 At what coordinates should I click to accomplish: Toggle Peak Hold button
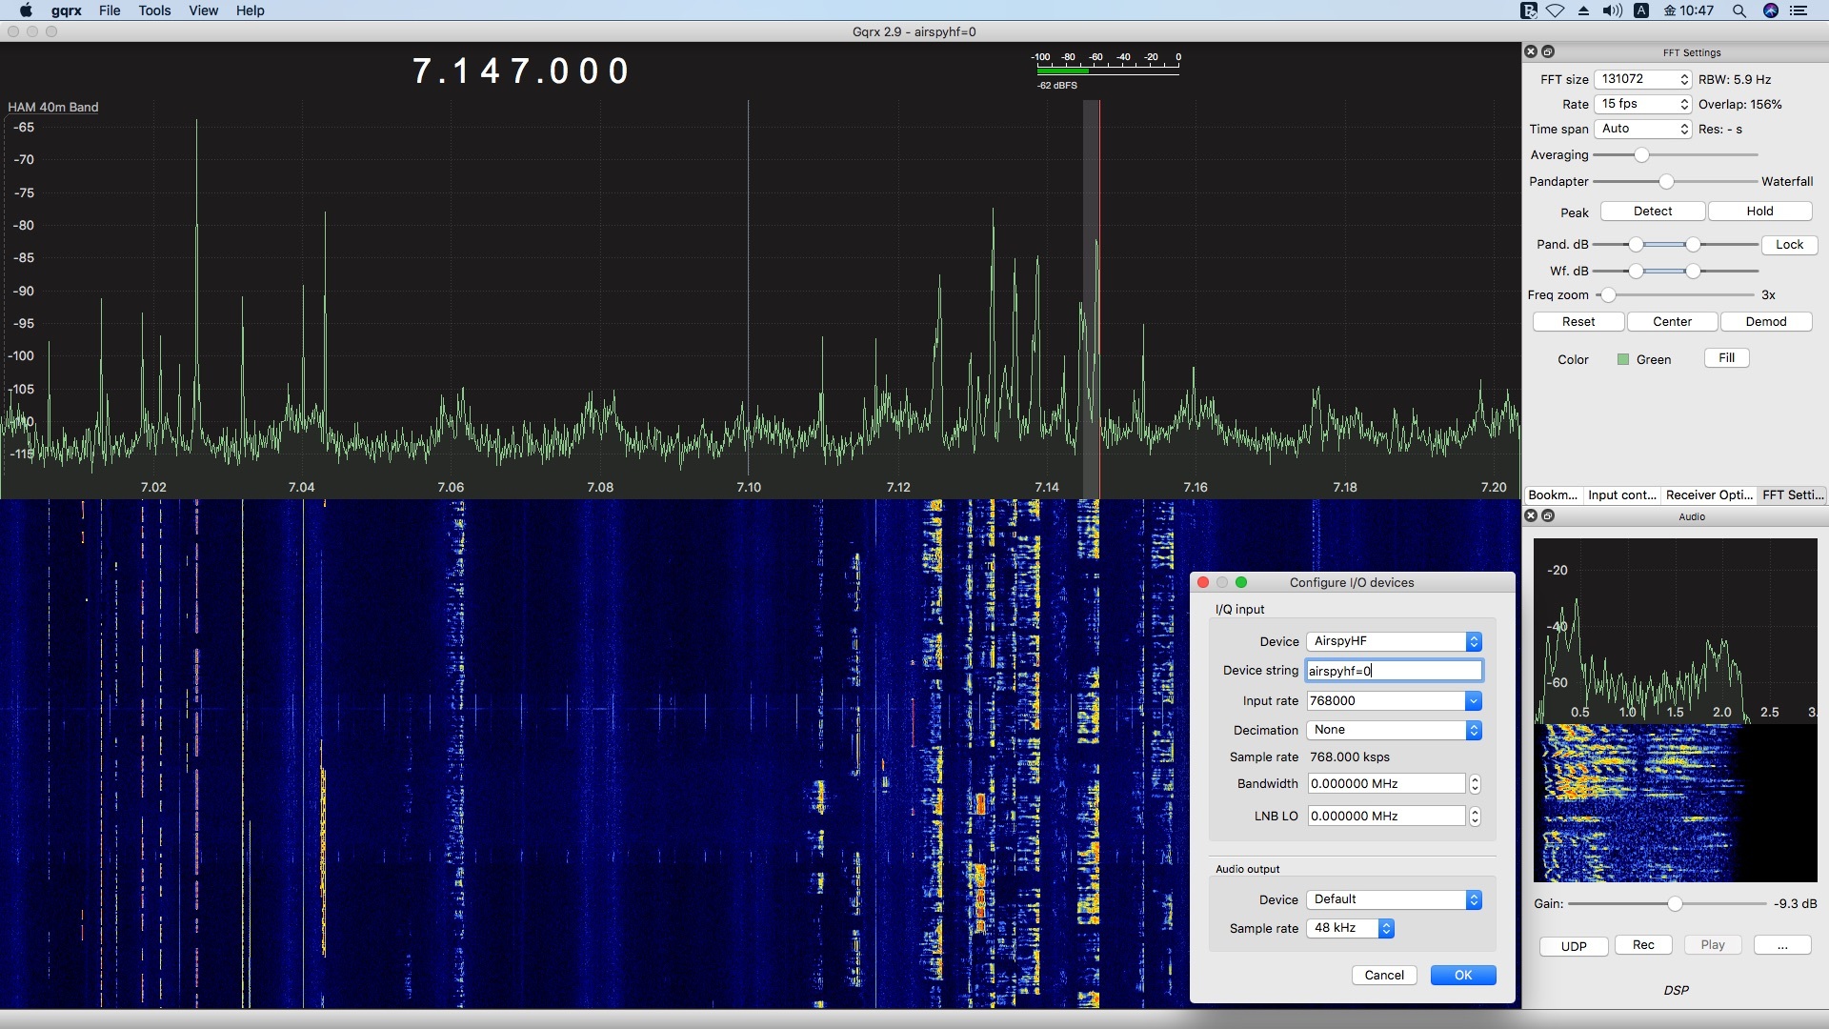pyautogui.click(x=1759, y=212)
